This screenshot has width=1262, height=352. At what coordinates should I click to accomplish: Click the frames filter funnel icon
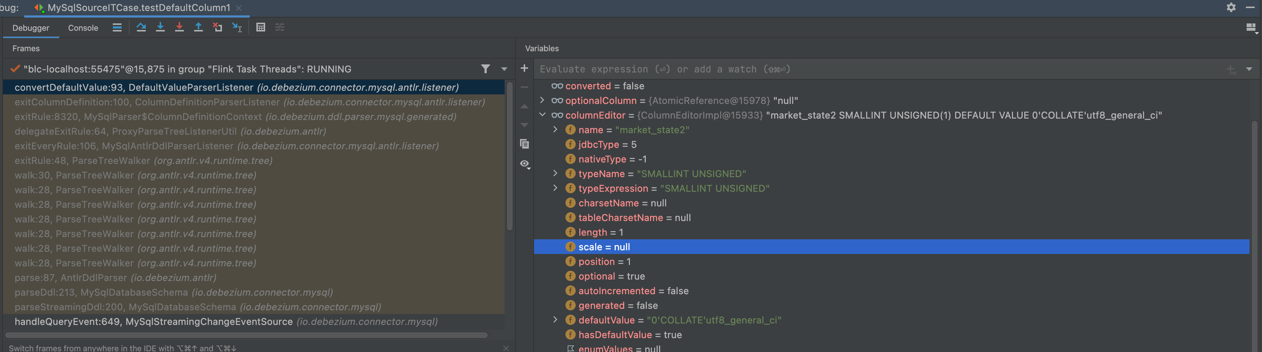pyautogui.click(x=485, y=69)
